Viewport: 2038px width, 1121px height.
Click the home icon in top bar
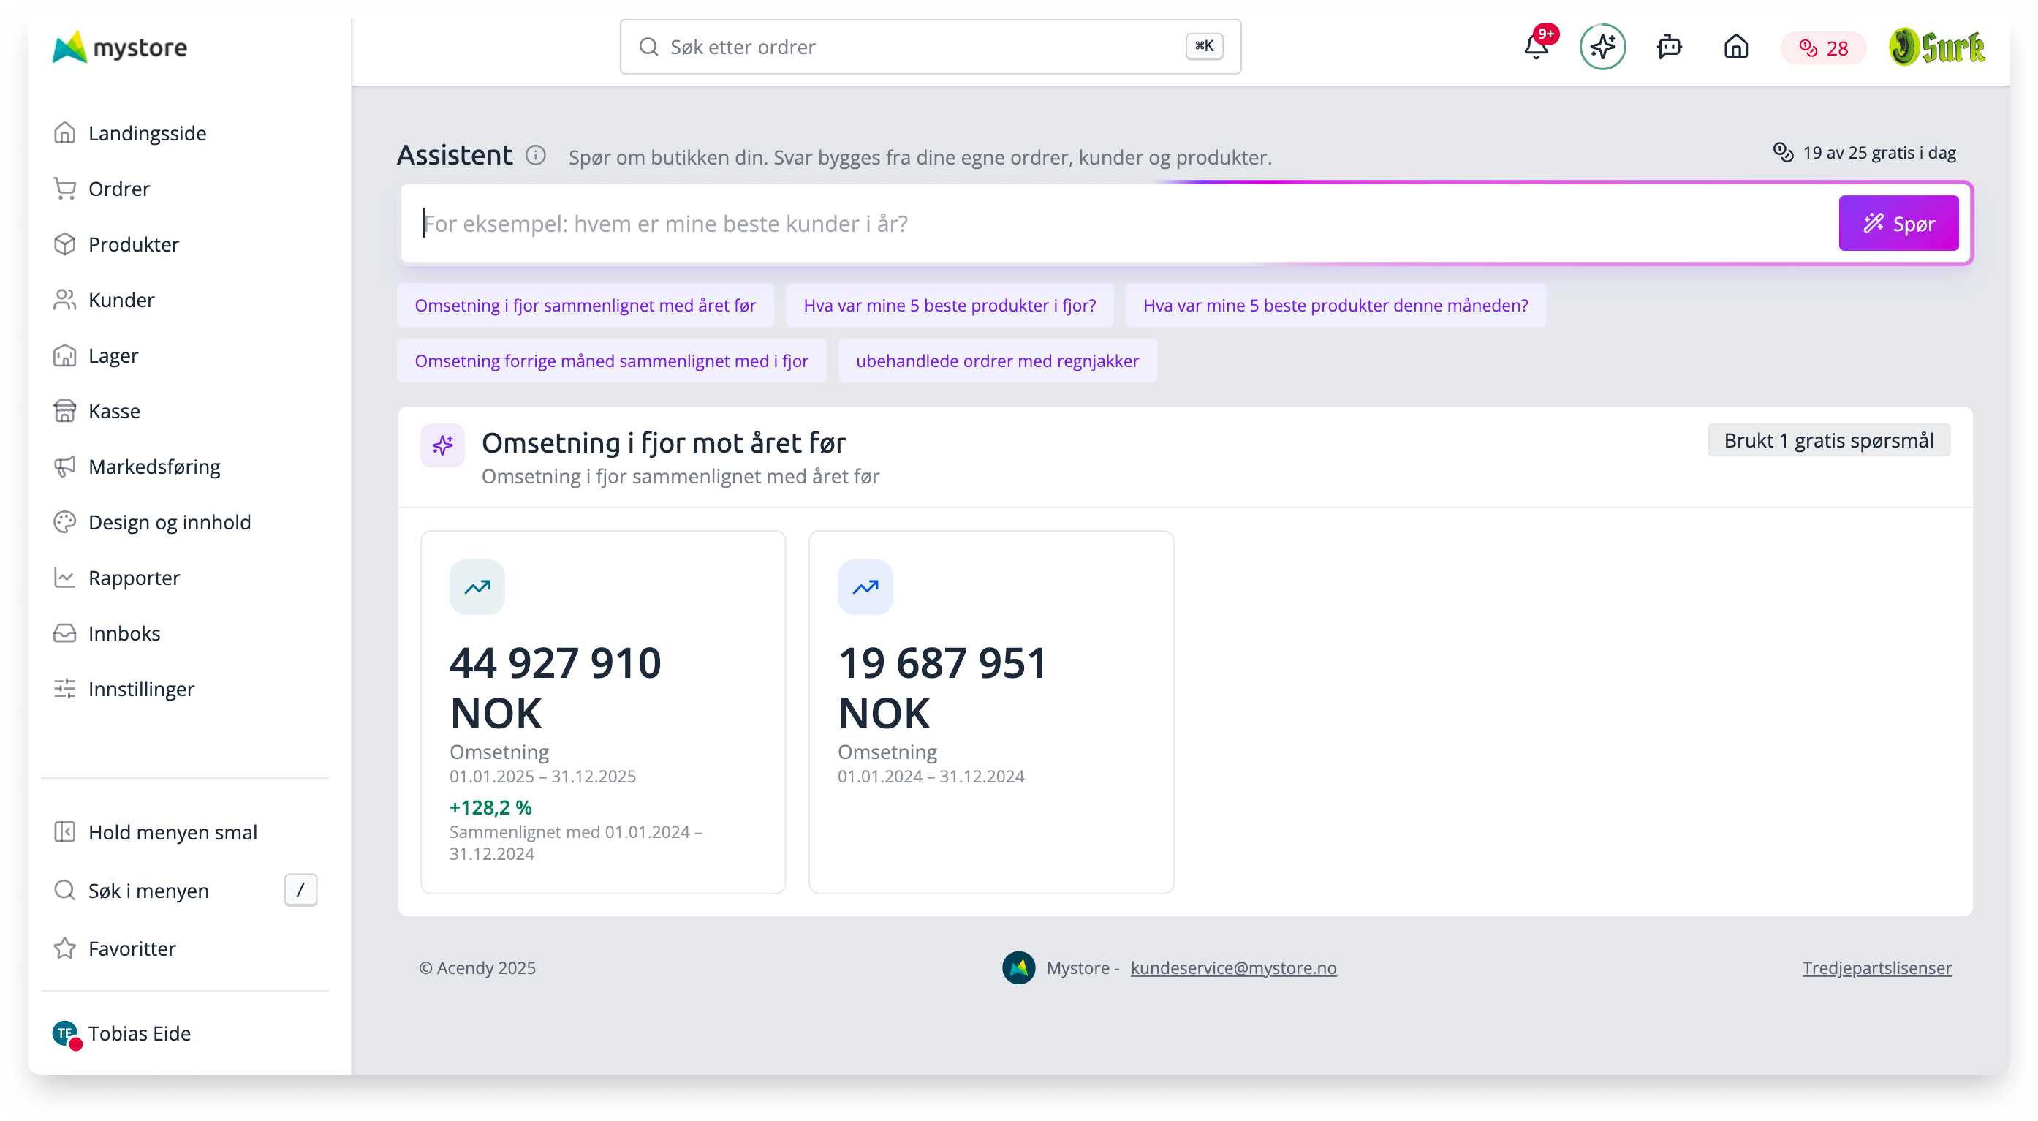(x=1736, y=47)
